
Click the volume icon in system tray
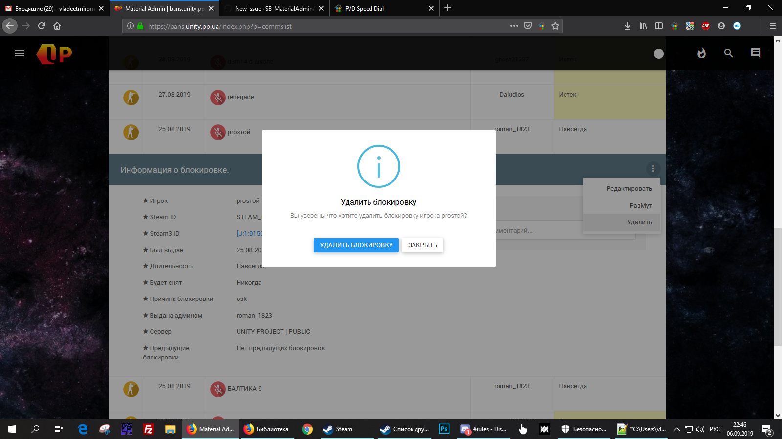(700, 429)
